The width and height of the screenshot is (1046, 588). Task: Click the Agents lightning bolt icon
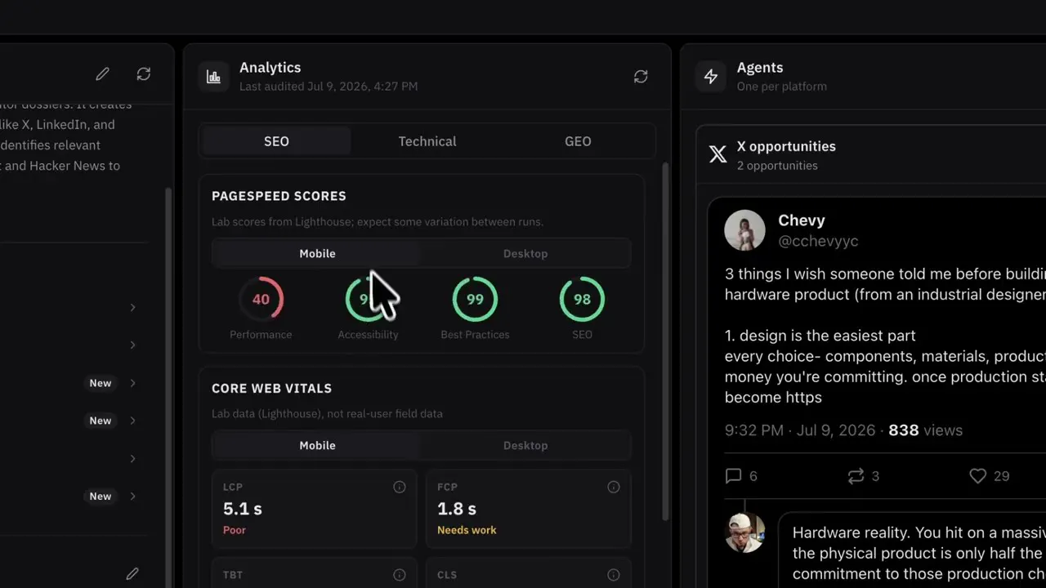point(711,77)
